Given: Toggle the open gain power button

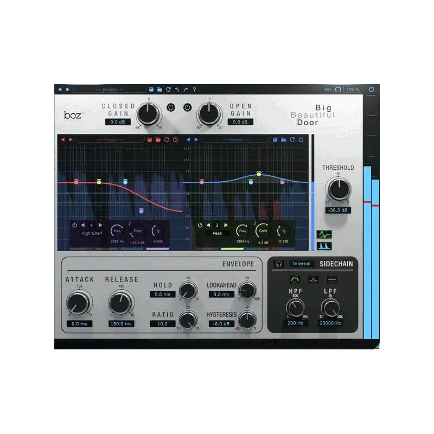Looking at the screenshot, I should pyautogui.click(x=188, y=107).
